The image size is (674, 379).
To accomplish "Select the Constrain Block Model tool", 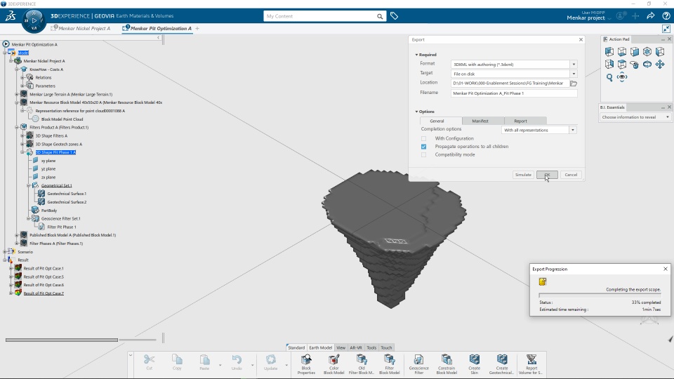I will [x=447, y=364].
